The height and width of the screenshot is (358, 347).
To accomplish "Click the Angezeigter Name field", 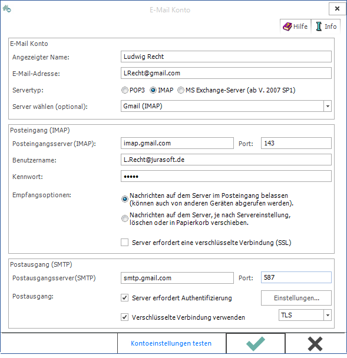I will click(226, 57).
